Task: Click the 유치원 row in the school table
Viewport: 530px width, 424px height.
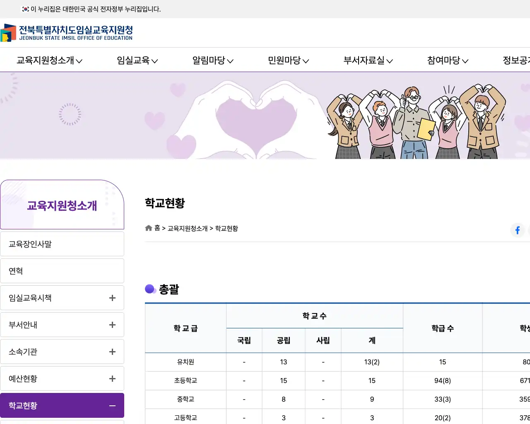Action: tap(185, 361)
